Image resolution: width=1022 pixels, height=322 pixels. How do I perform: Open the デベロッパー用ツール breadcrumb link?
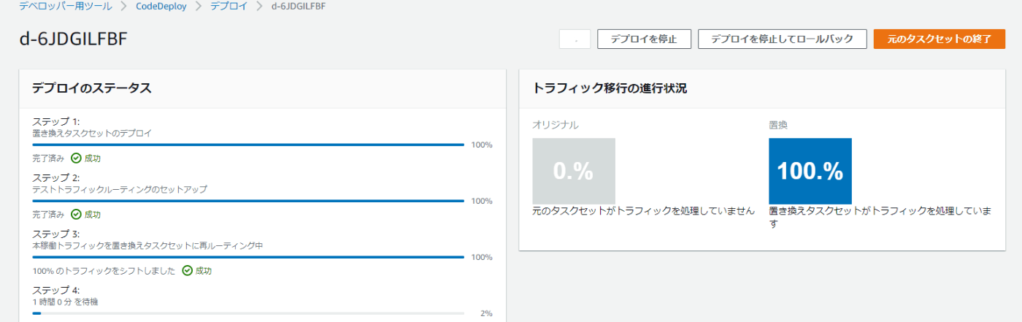(x=66, y=6)
